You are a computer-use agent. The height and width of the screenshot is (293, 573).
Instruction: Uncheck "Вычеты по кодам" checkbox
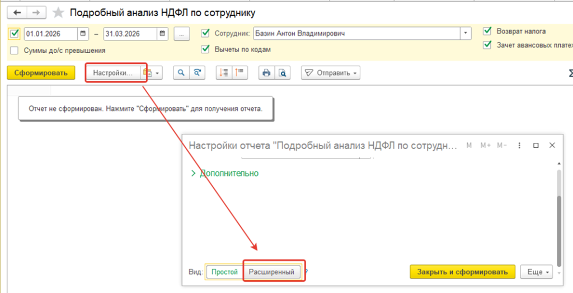pyautogui.click(x=205, y=49)
